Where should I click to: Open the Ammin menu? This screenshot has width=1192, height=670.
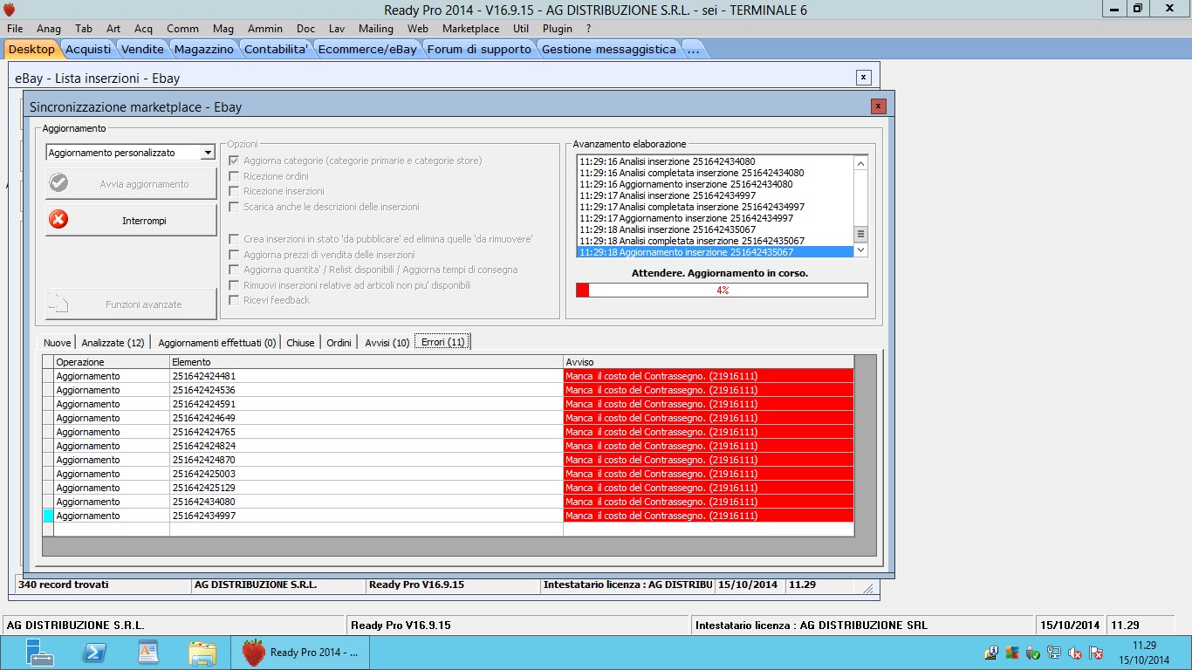(265, 29)
